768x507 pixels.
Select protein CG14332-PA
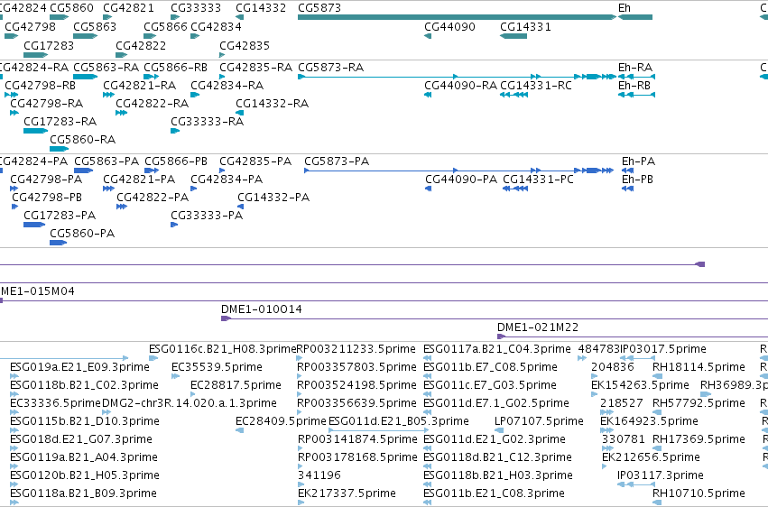(x=273, y=198)
